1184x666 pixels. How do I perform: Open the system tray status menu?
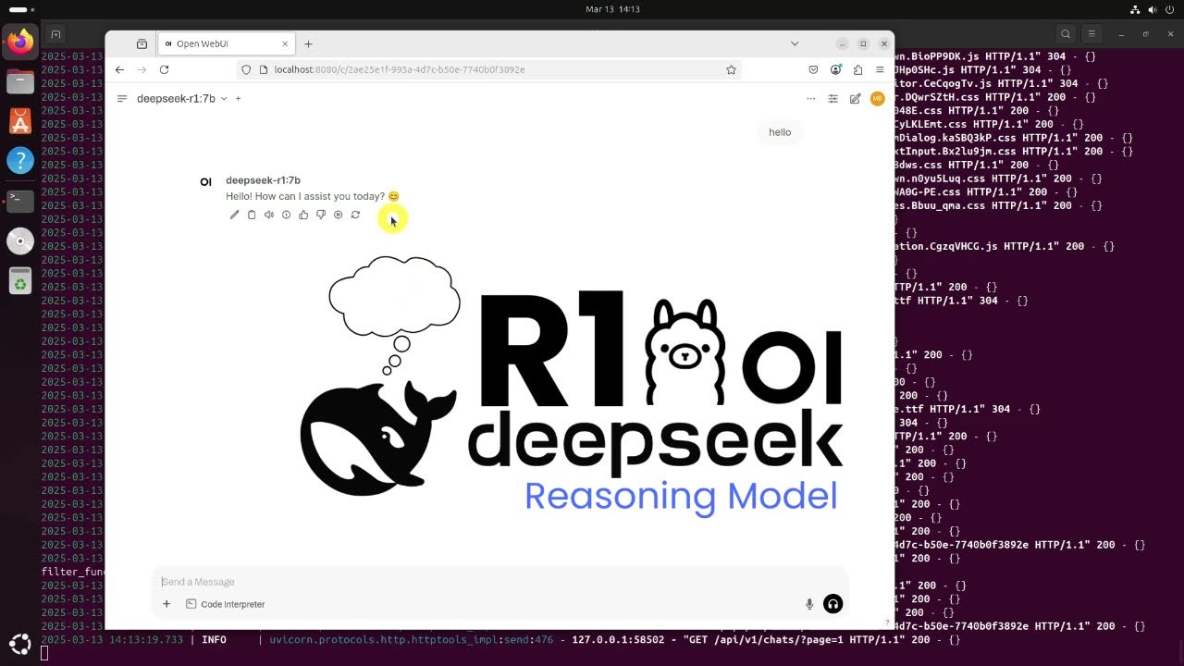(x=1152, y=9)
